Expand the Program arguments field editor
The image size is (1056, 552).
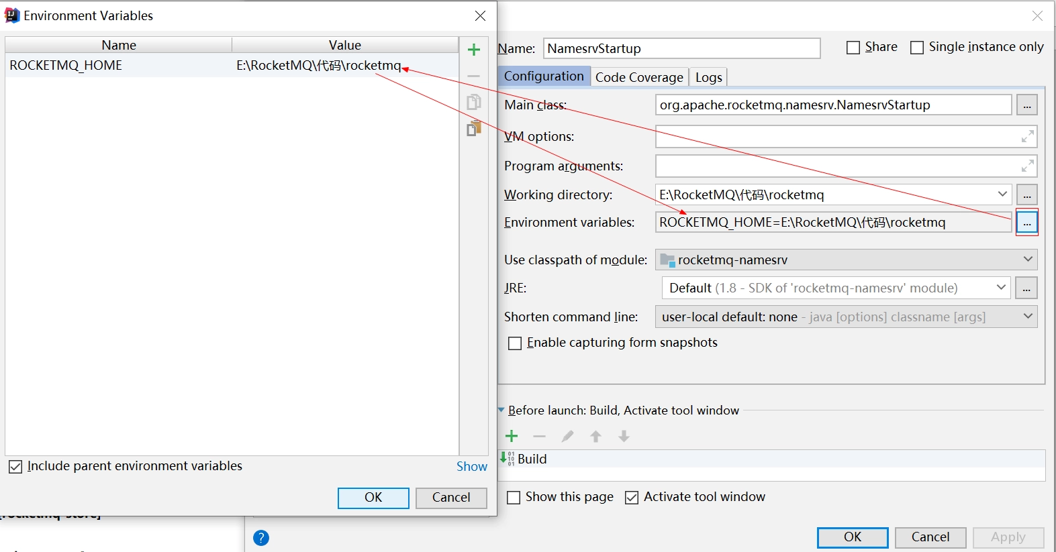(1027, 166)
